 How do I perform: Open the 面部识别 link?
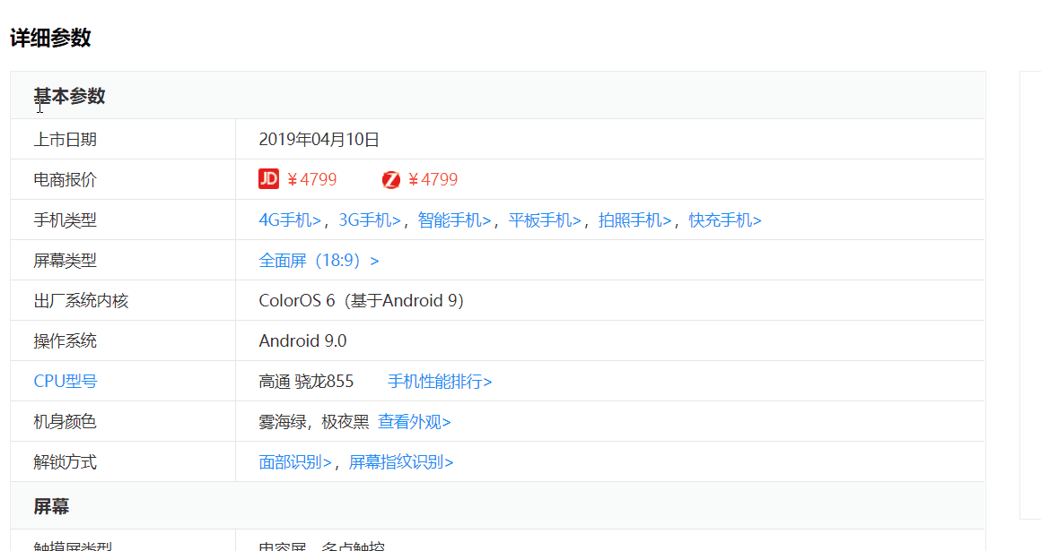tap(294, 462)
